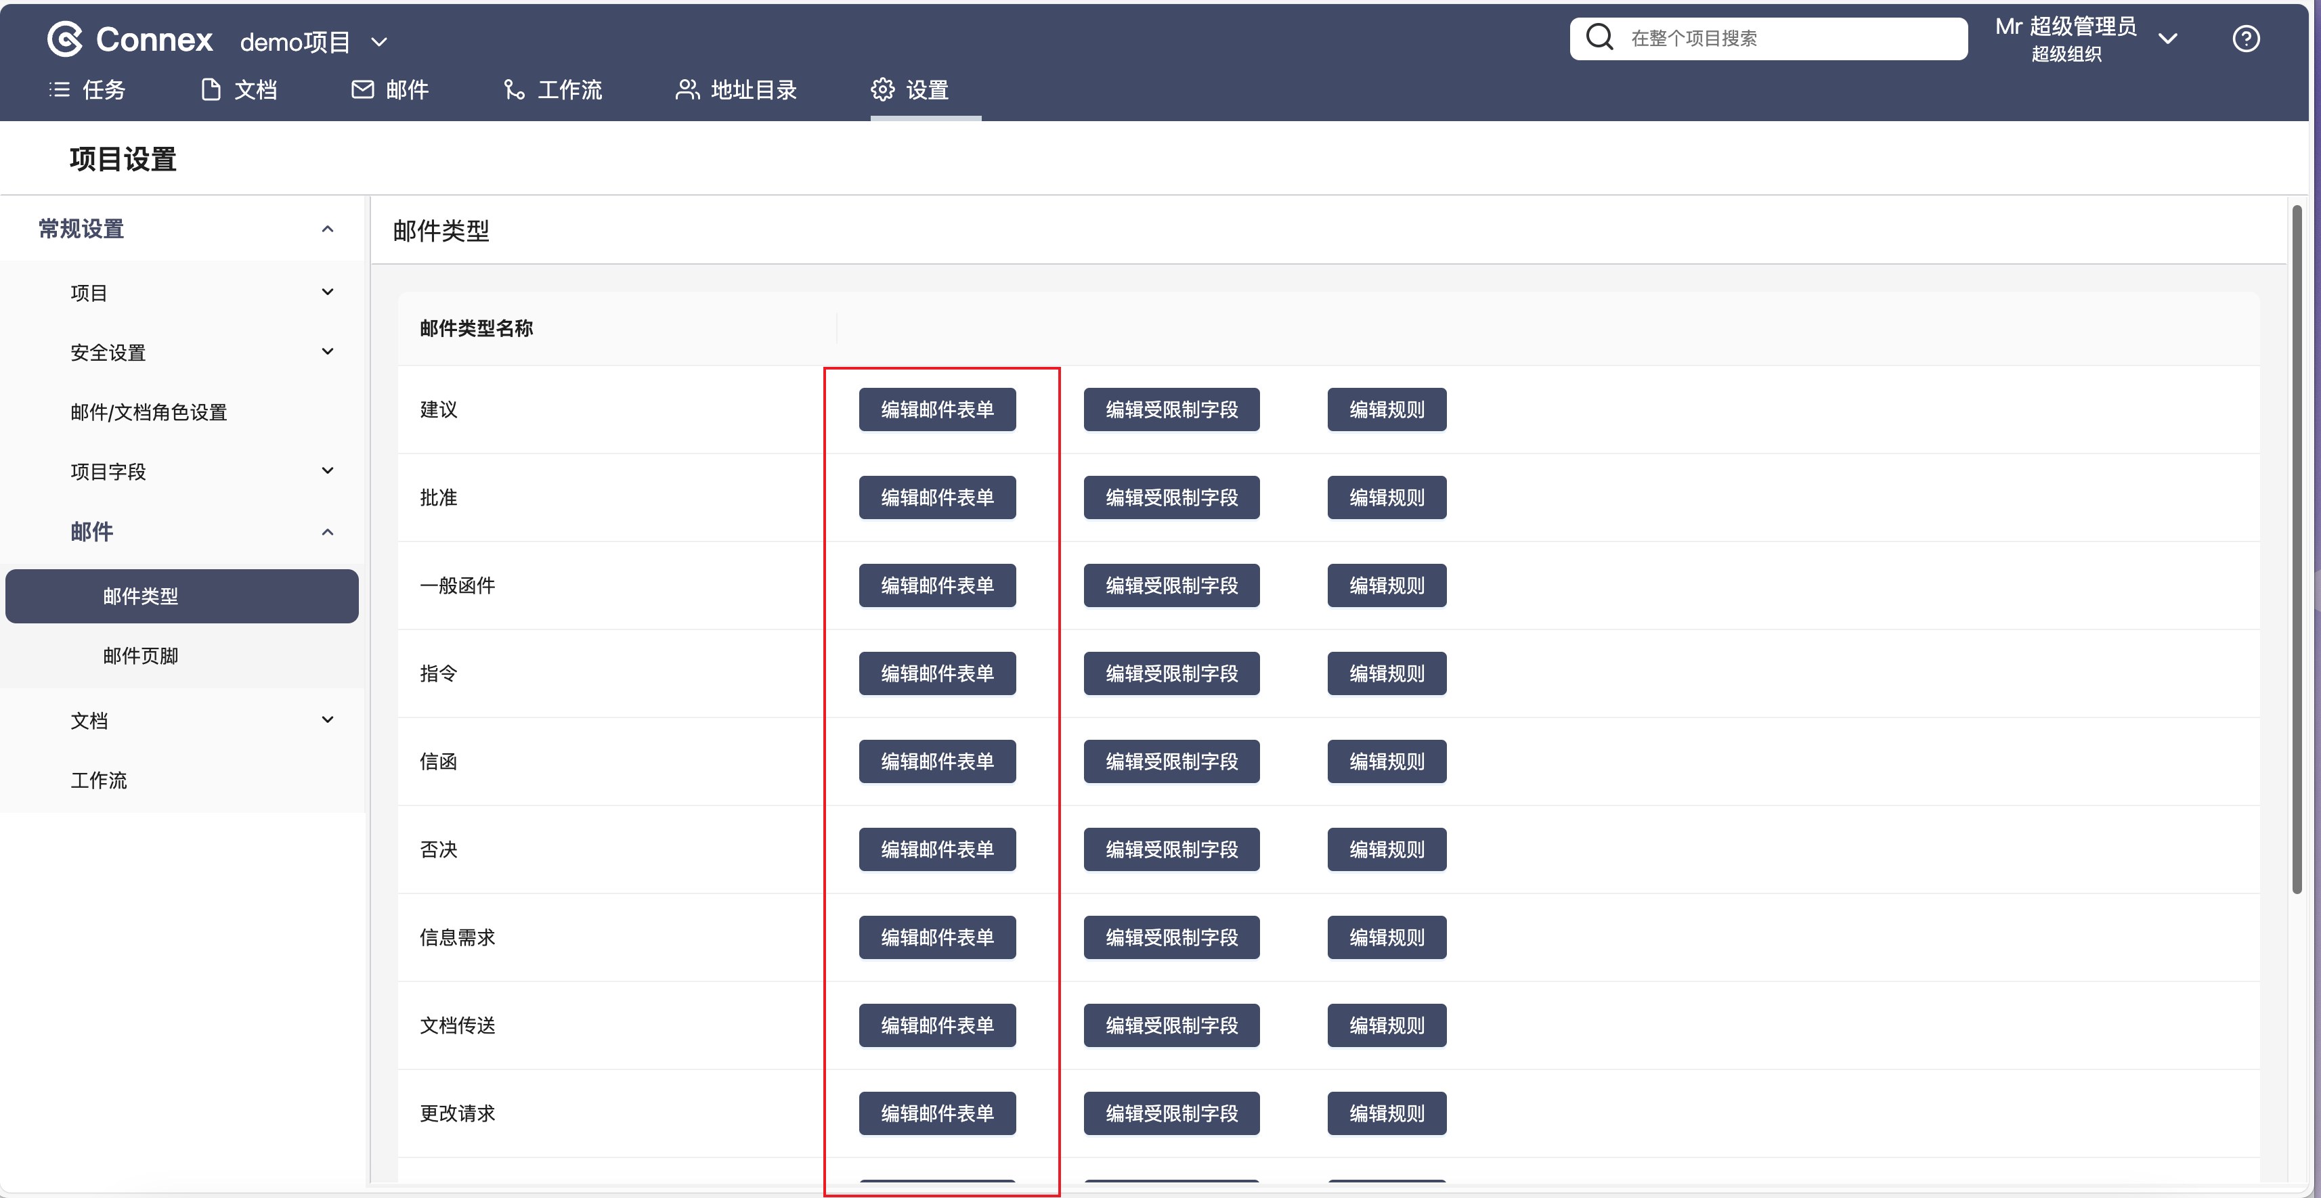Click 编辑规则 for the 指令 row
Viewport: 2321px width, 1198px height.
pyautogui.click(x=1386, y=673)
